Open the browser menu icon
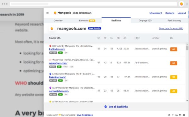 pos(187,4)
